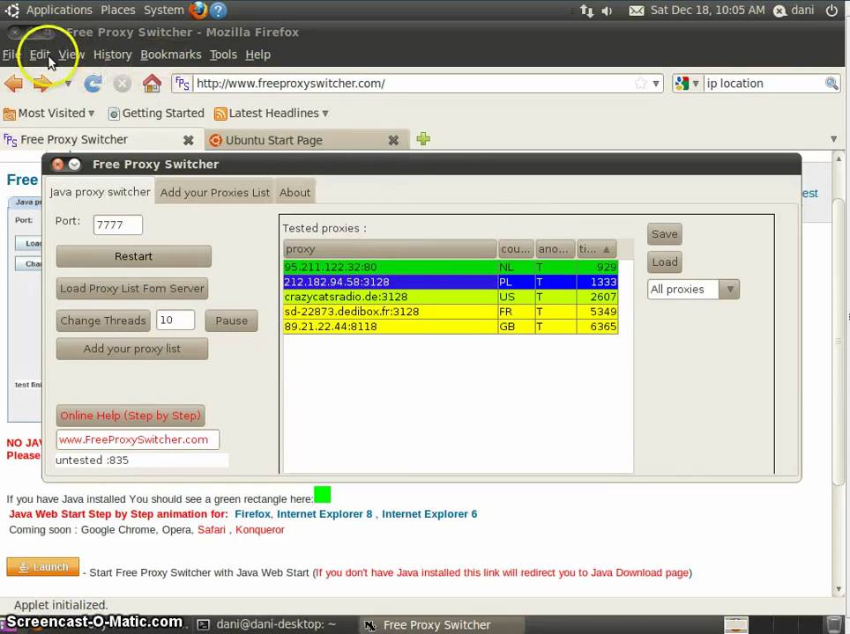
Task: Select proxy row crazycatsradio.de:3128
Action: [x=451, y=297]
